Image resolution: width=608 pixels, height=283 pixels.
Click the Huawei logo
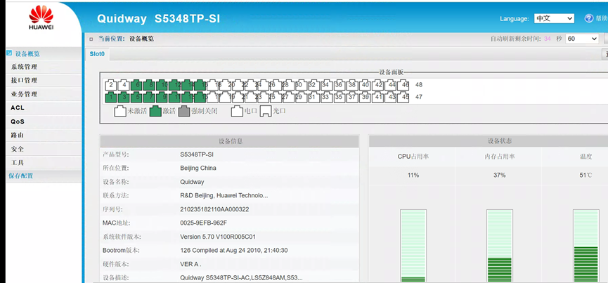[x=41, y=18]
